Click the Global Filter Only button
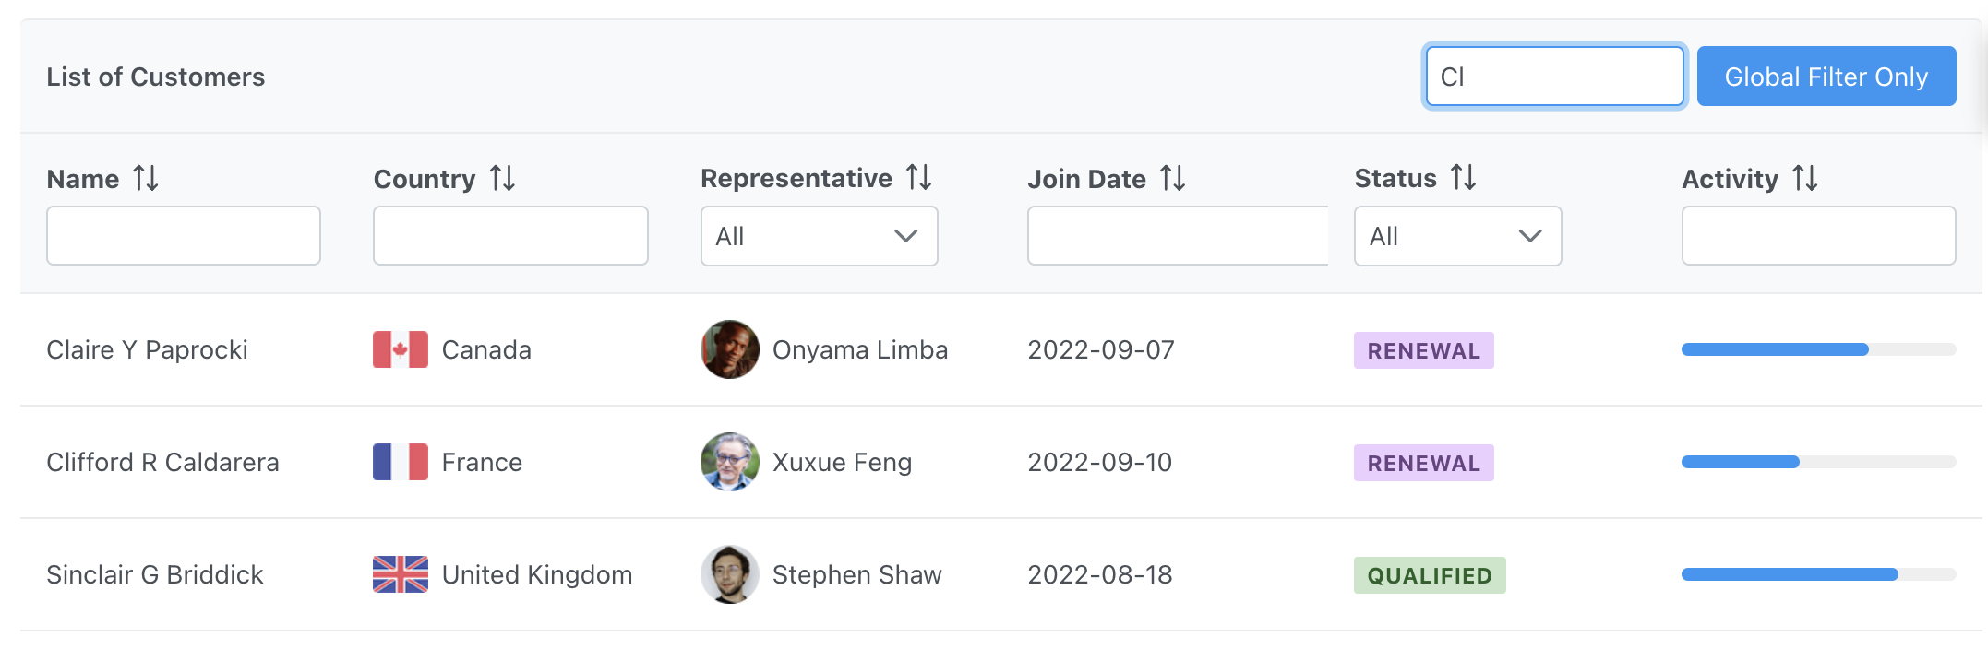The image size is (1988, 649). [1826, 77]
